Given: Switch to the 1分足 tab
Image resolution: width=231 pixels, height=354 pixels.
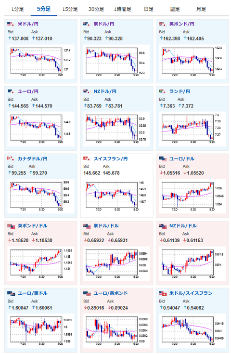Looking at the screenshot, I should click(18, 9).
